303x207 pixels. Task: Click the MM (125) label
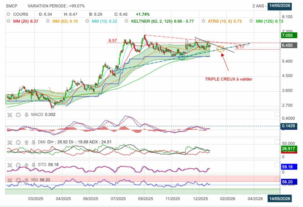point(269,21)
